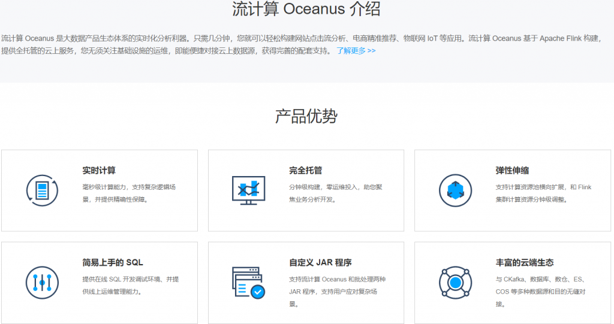Click the 简易上手的 SQL sliders icon
614x324 pixels.
[43, 283]
